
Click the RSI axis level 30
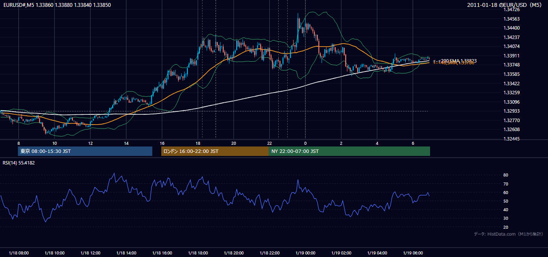tap(506, 218)
